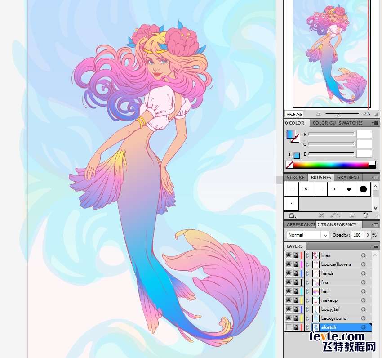This screenshot has width=382, height=358.
Task: Select the background layer name
Action: 334,318
